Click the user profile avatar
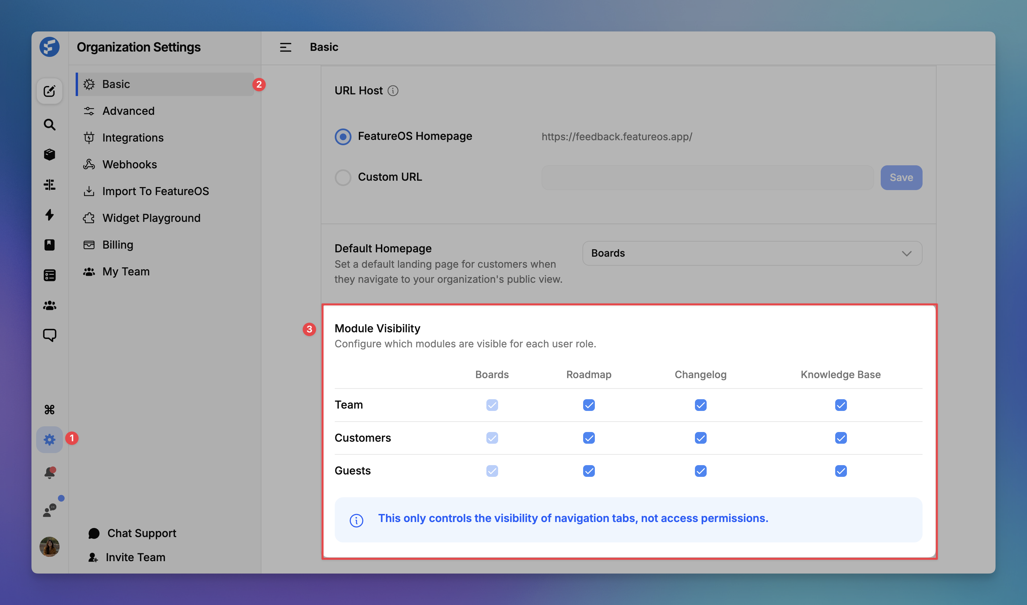 (x=49, y=546)
